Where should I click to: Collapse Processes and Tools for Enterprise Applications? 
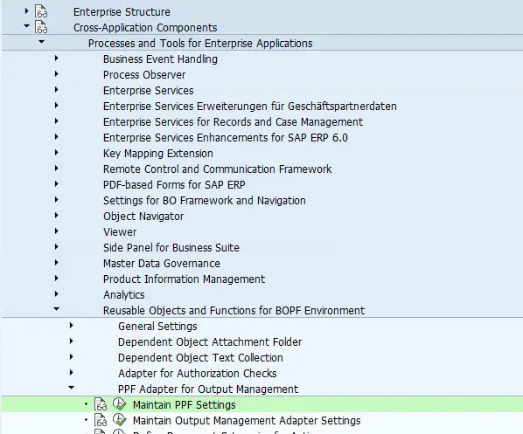(x=41, y=42)
